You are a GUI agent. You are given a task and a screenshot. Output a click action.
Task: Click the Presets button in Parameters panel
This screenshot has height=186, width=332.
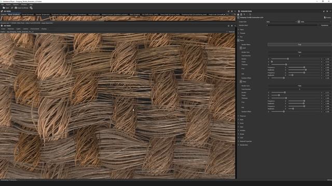coord(327,18)
